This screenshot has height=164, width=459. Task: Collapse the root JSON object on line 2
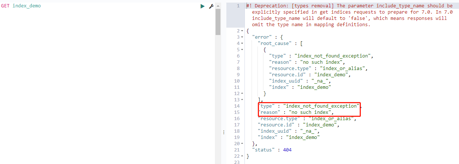tap(242, 31)
